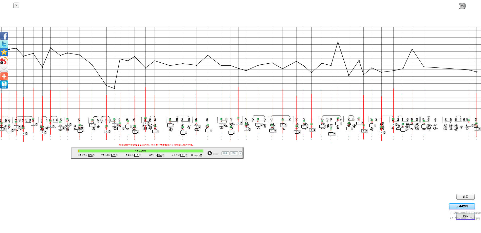Share via the Twitter icon
Screen dimensions: 481x233
pyautogui.click(x=4, y=44)
